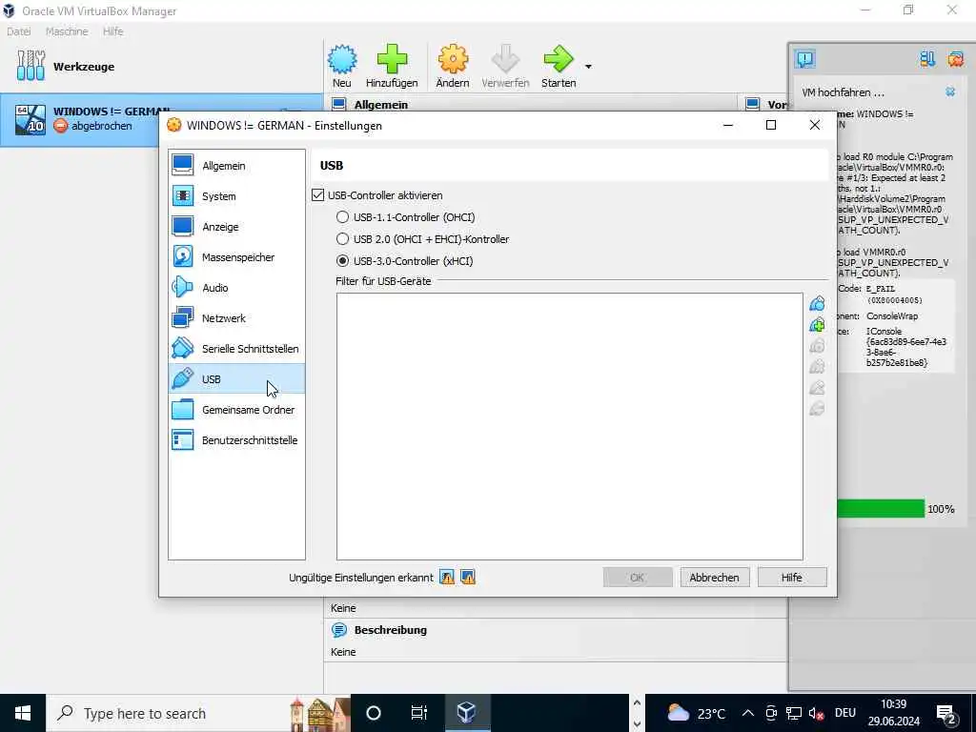Open the Datei menu
Image resolution: width=976 pixels, height=732 pixels.
coord(19,31)
